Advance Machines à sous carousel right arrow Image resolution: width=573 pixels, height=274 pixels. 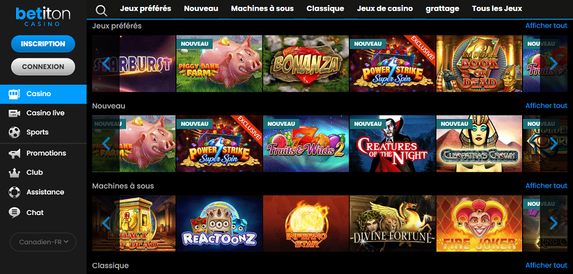point(554,223)
